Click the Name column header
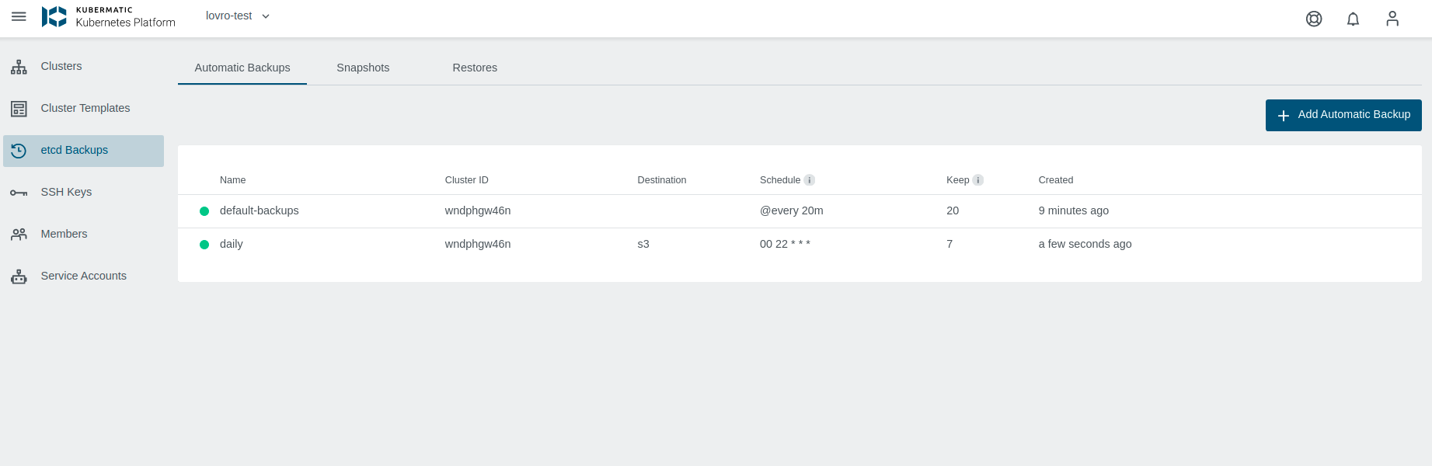This screenshot has width=1432, height=466. [232, 180]
